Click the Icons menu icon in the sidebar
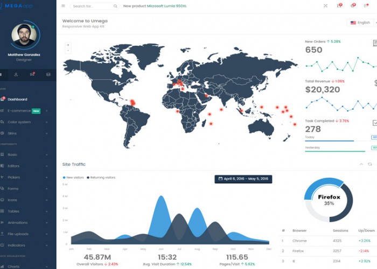 point(2,200)
